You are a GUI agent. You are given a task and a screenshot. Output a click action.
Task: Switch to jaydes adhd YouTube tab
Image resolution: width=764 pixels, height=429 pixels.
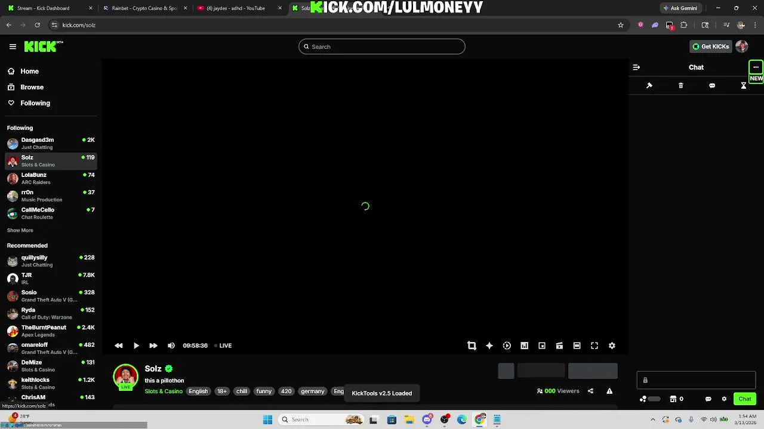(239, 8)
